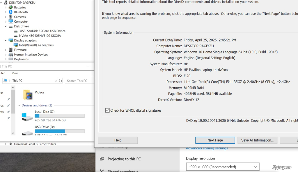The height and width of the screenshot is (172, 298).
Task: Click the USB Drive (D:) drive icon
Action: [27, 133]
